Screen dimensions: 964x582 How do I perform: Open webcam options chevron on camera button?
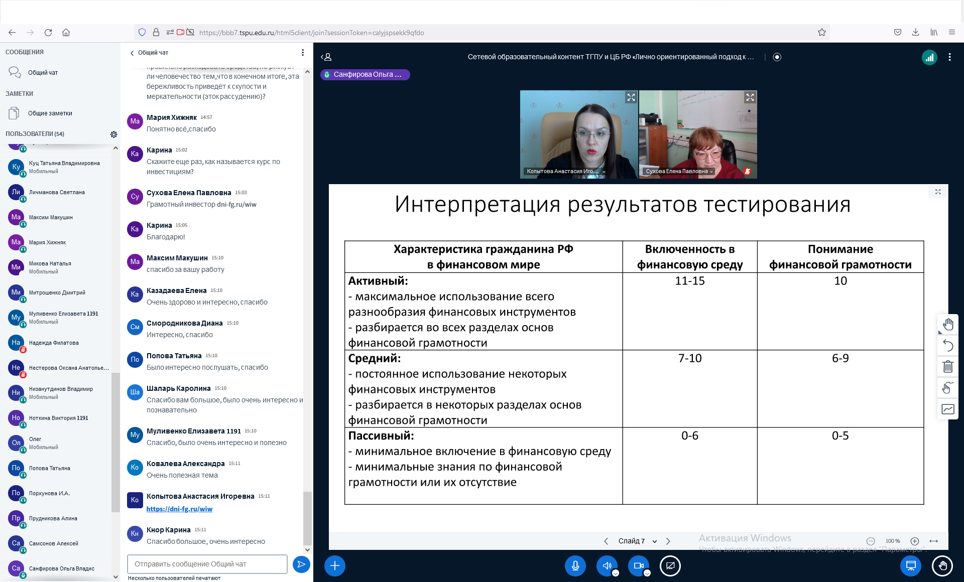click(x=647, y=573)
